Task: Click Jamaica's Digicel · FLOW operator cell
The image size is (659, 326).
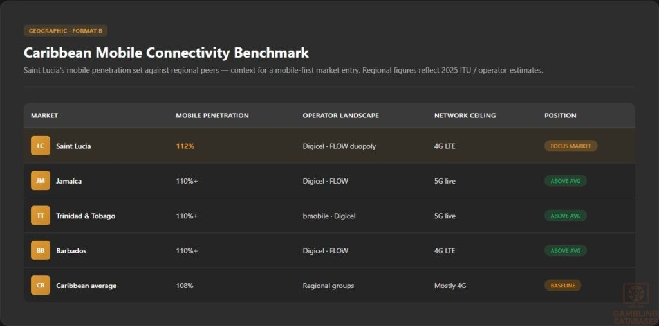Action: (x=325, y=181)
